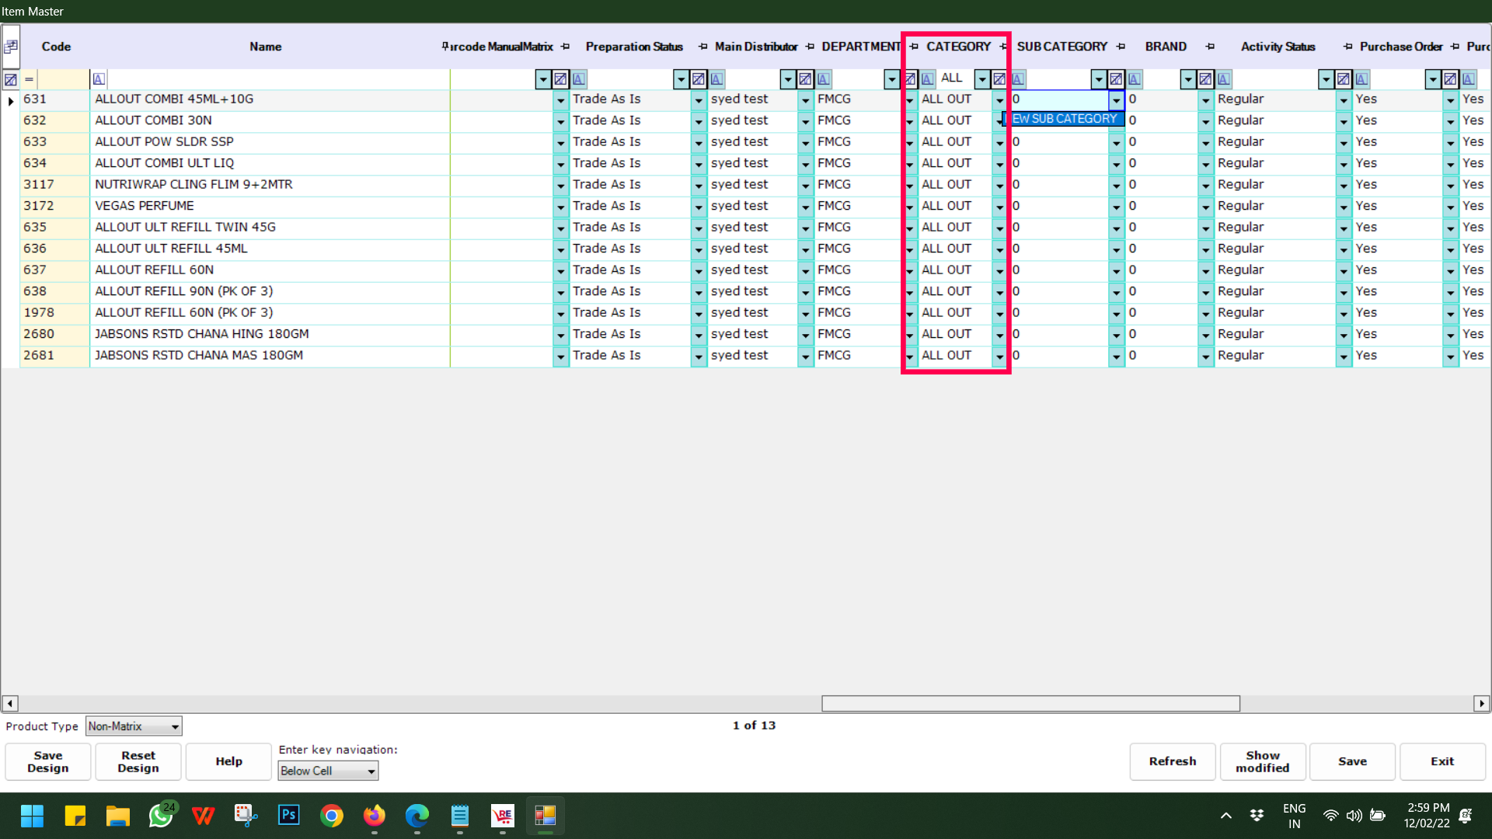Clear the CATEGORY column filter icon
Image resolution: width=1492 pixels, height=839 pixels.
(999, 79)
